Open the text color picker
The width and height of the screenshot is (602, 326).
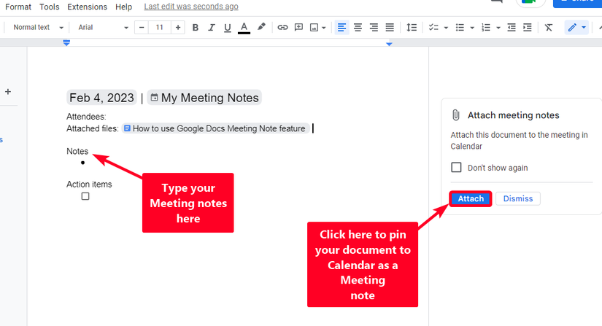click(244, 28)
